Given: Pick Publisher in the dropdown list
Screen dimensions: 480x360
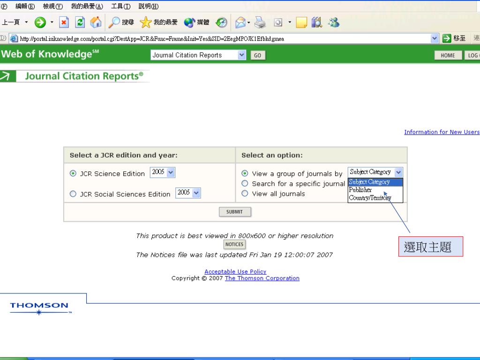Looking at the screenshot, I should [375, 190].
